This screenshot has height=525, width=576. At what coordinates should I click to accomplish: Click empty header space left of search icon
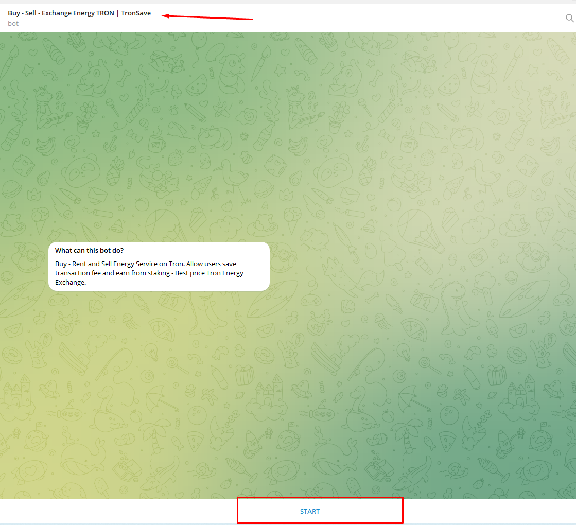412,18
